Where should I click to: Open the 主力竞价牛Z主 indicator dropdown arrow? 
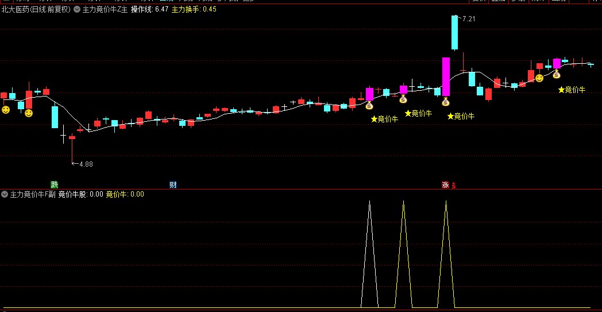click(77, 10)
